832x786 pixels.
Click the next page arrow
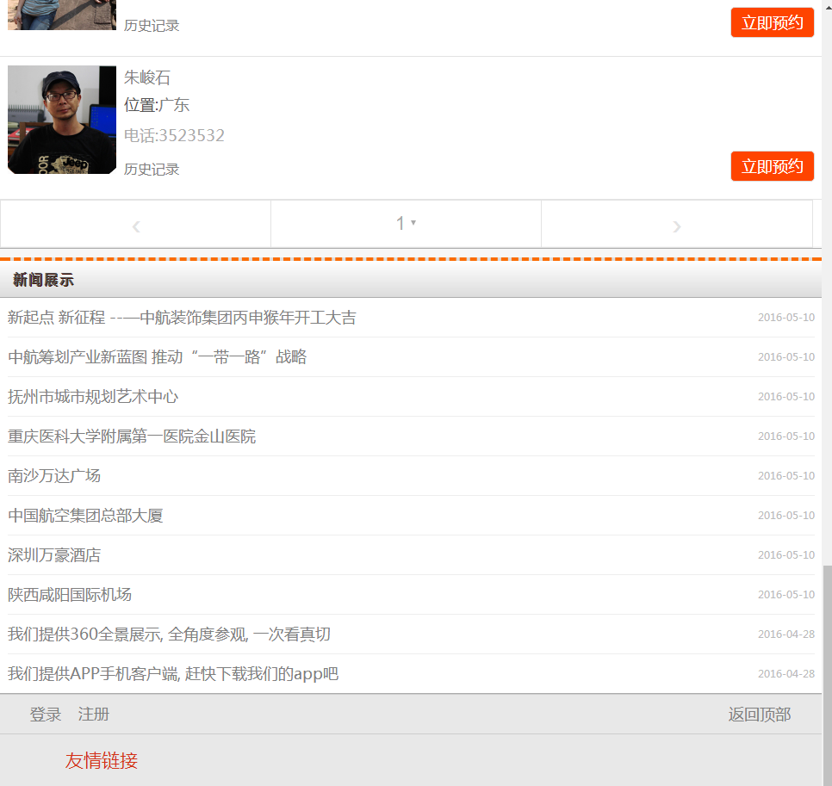click(676, 226)
